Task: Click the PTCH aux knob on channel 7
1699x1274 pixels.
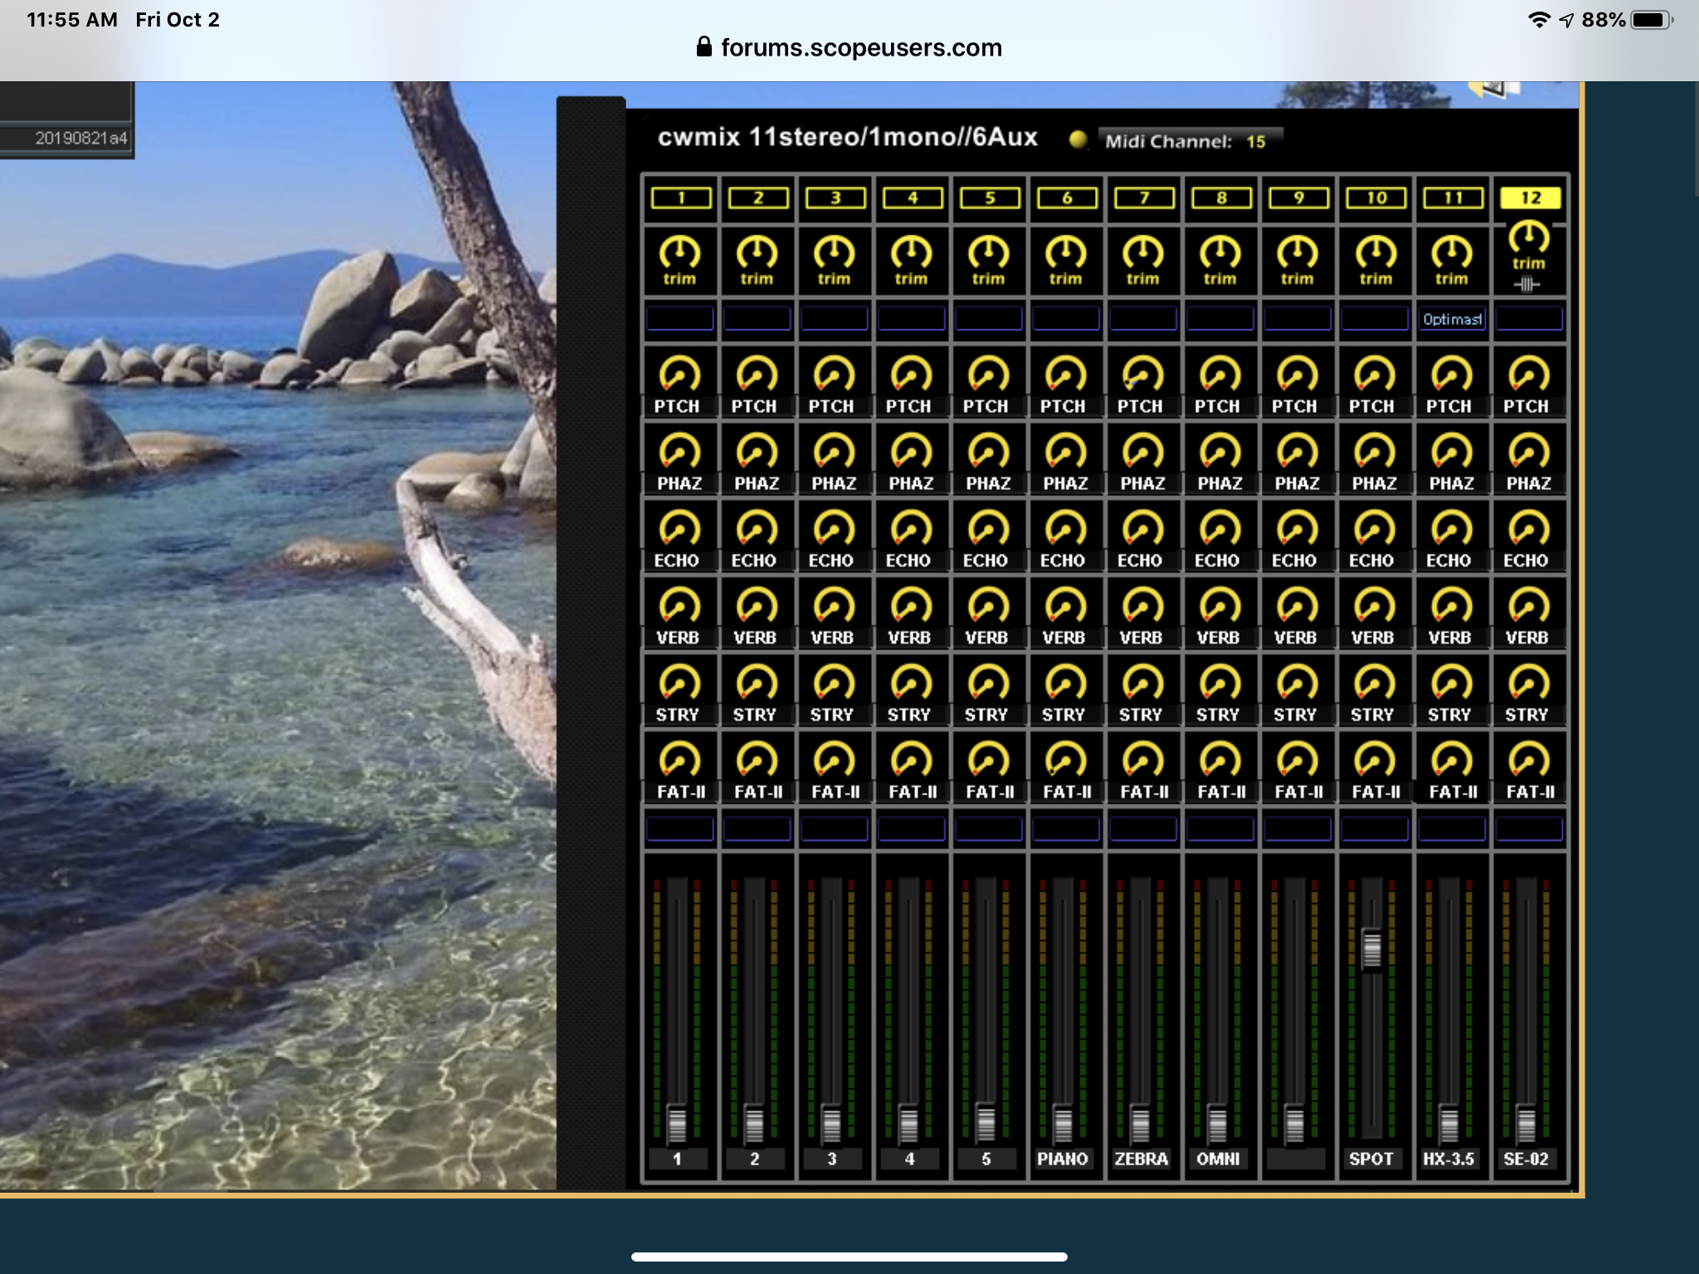Action: click(x=1142, y=374)
